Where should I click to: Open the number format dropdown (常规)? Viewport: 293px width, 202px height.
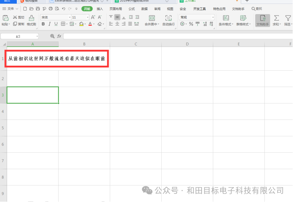(x=213, y=17)
